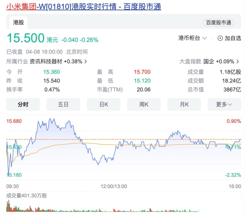Click the chart axis label -2.32%

pyautogui.click(x=233, y=175)
